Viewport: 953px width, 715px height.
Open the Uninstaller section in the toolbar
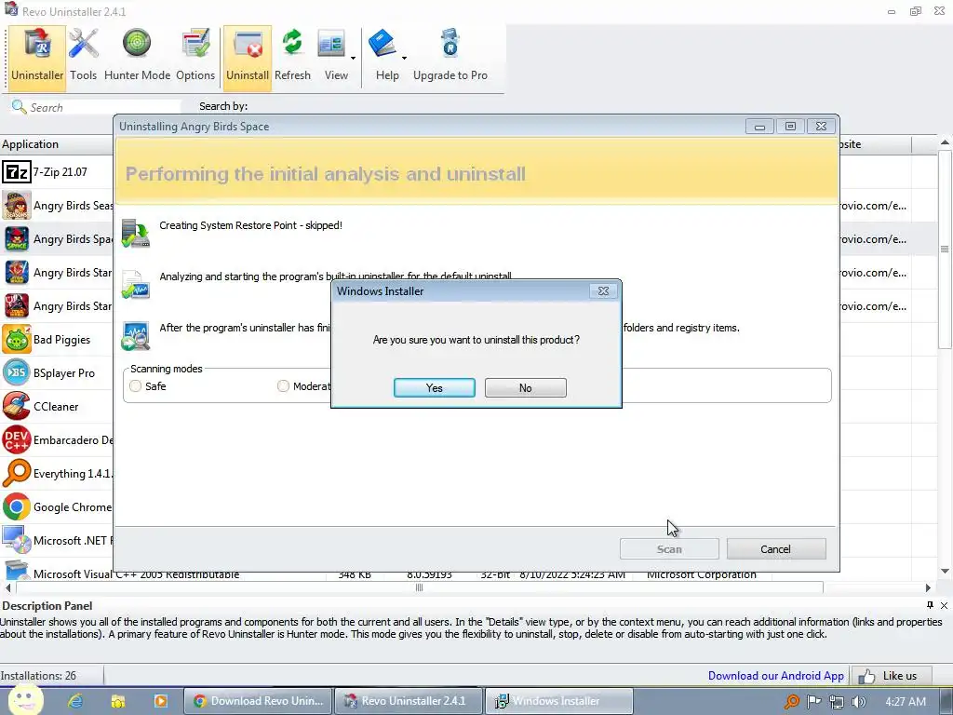(x=37, y=58)
